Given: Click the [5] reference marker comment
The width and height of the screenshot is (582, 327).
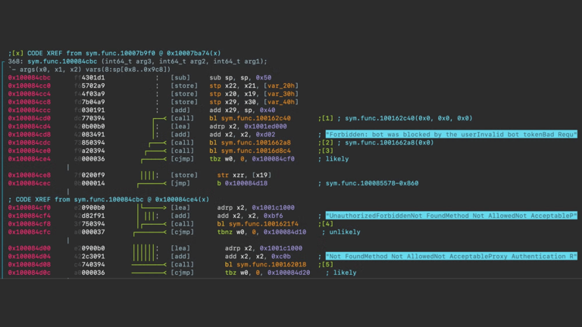Looking at the screenshot, I should click(326, 265).
